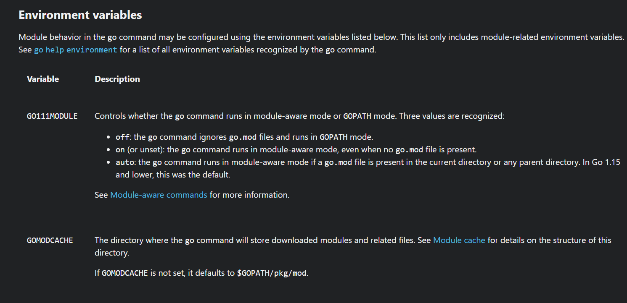Screen dimensions: 627x303
Task: Select the GO111MODULE variable name cell
Action: coord(52,116)
